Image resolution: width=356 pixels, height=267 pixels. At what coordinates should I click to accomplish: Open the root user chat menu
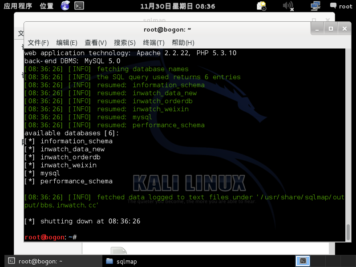click(341, 6)
